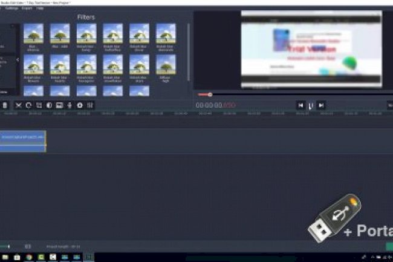
Task: Click the fit-timeline icon beside the zoom slider
Action: pyautogui.click(x=28, y=246)
